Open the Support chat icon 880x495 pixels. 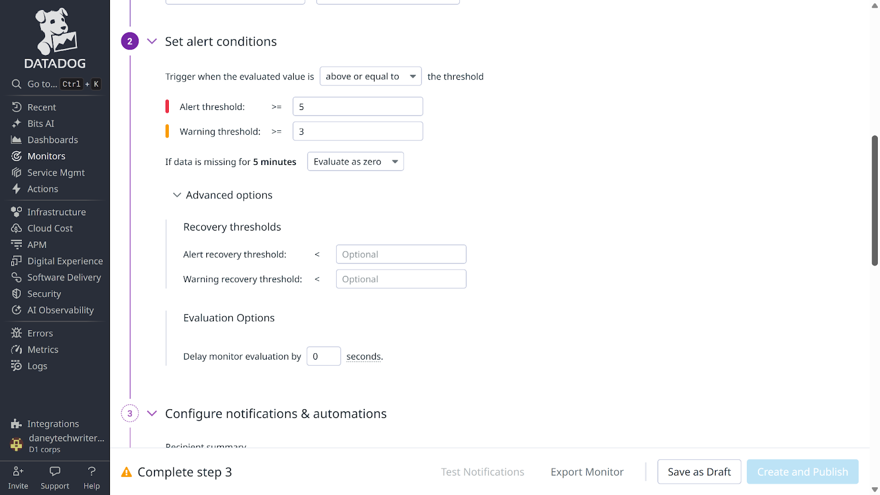(x=55, y=471)
